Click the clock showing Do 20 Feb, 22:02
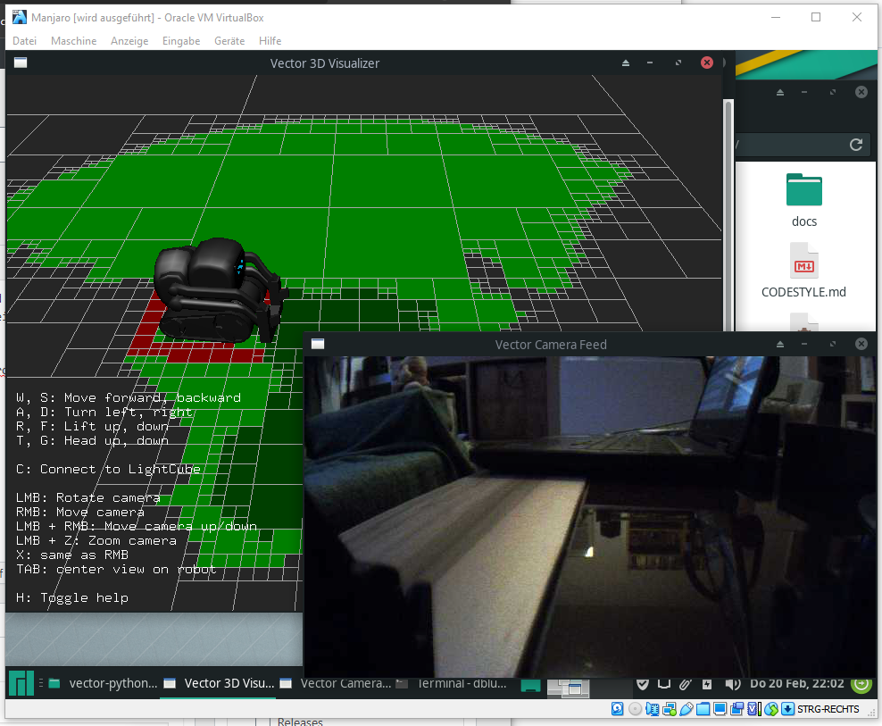 [797, 684]
